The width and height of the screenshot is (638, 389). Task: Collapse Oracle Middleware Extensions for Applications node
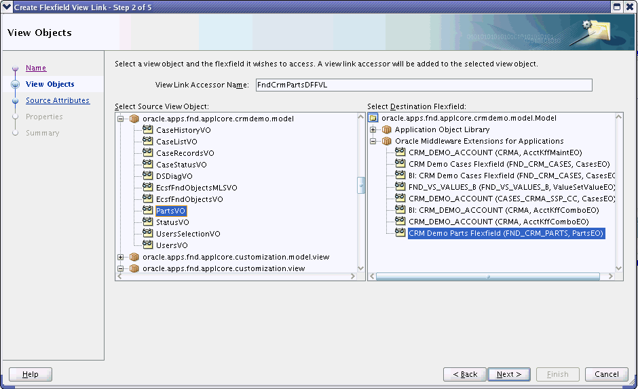[x=373, y=142]
